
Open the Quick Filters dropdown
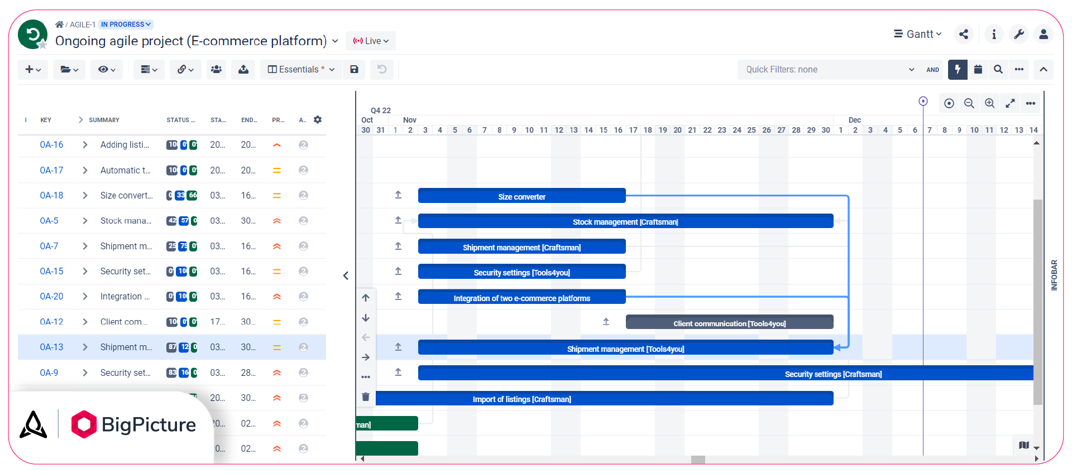point(830,70)
